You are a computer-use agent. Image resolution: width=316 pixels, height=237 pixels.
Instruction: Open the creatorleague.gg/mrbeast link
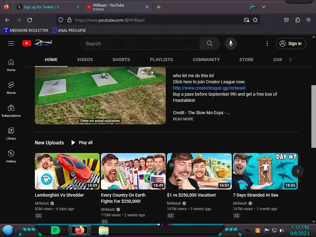209,88
